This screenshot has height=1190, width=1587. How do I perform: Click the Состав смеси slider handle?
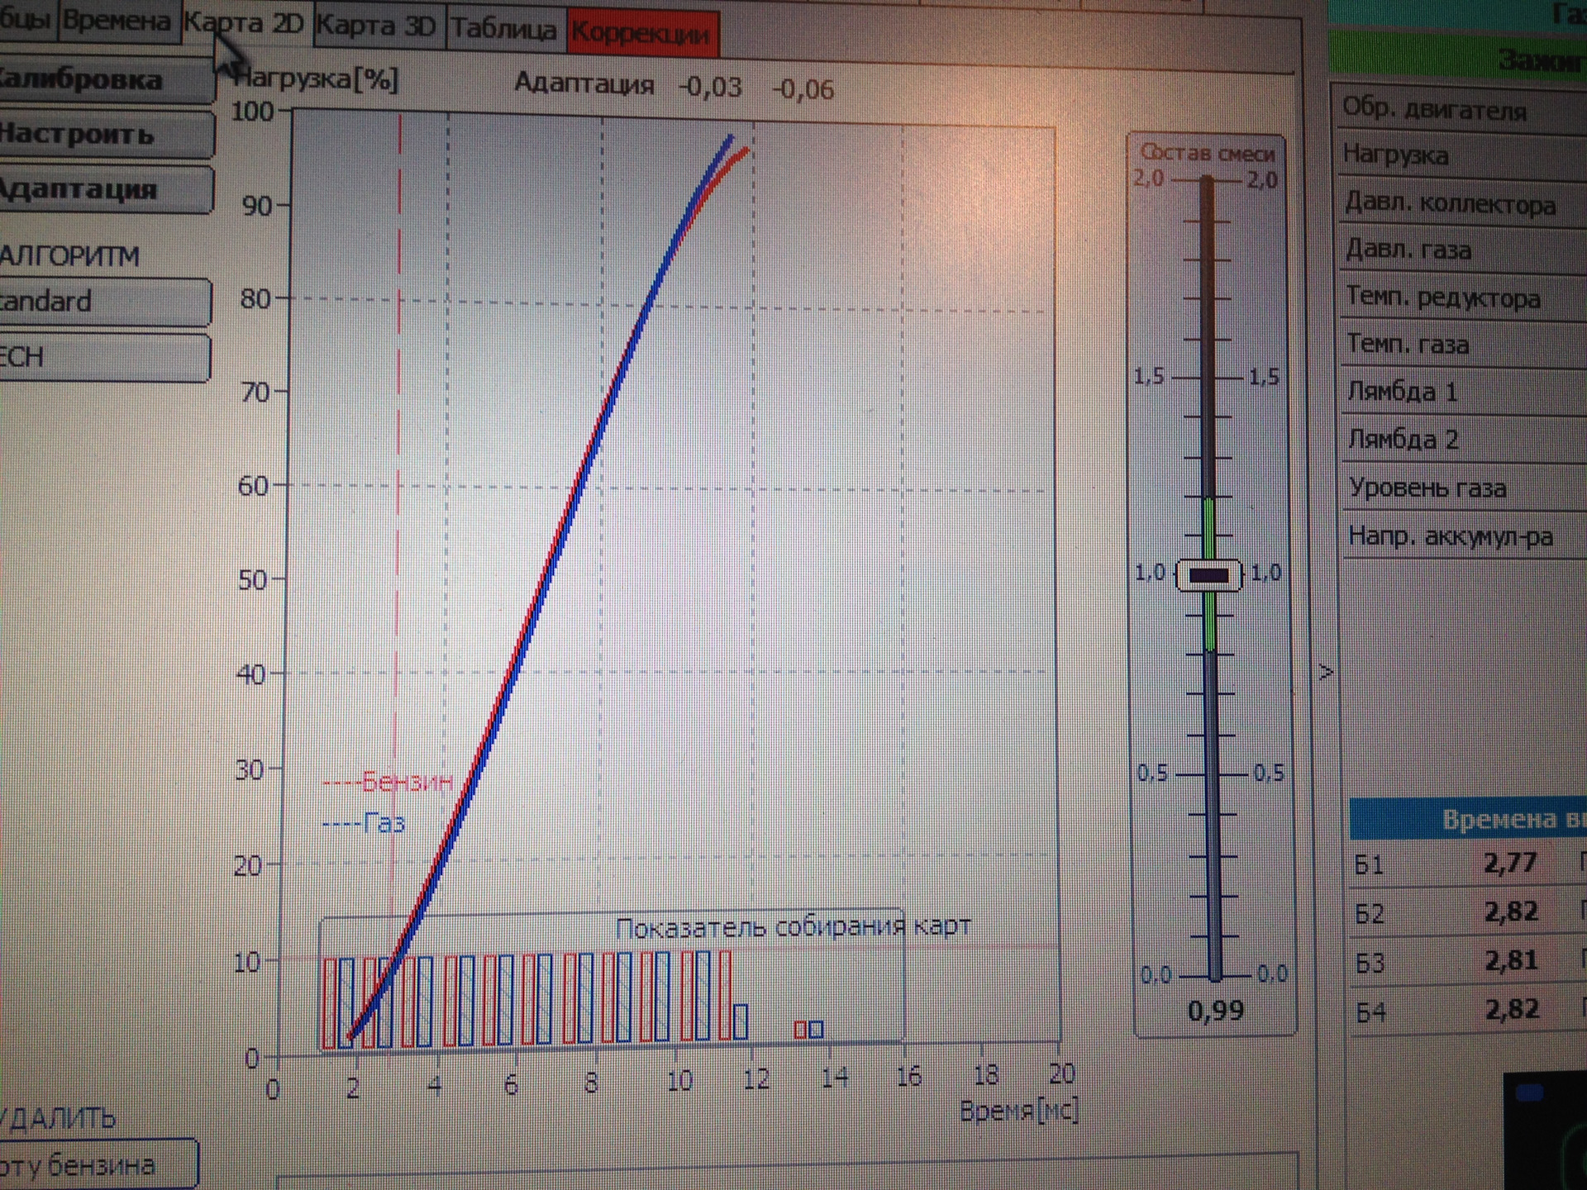(x=1209, y=575)
